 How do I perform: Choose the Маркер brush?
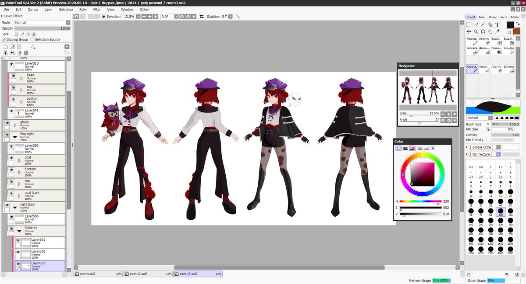[472, 41]
